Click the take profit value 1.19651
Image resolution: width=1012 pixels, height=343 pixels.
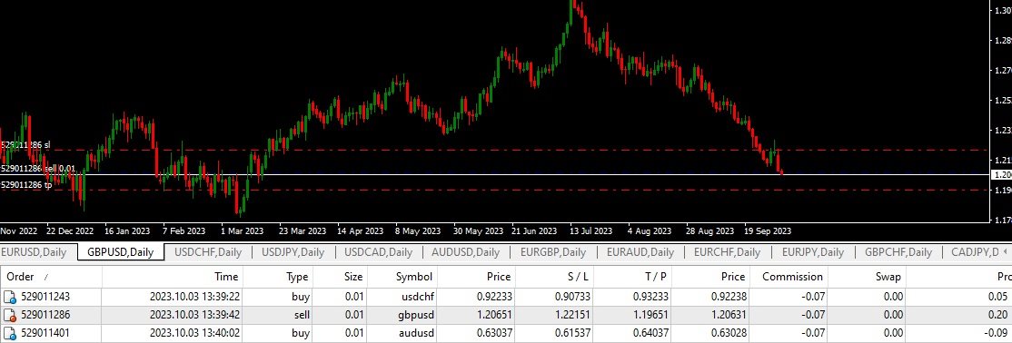click(651, 315)
